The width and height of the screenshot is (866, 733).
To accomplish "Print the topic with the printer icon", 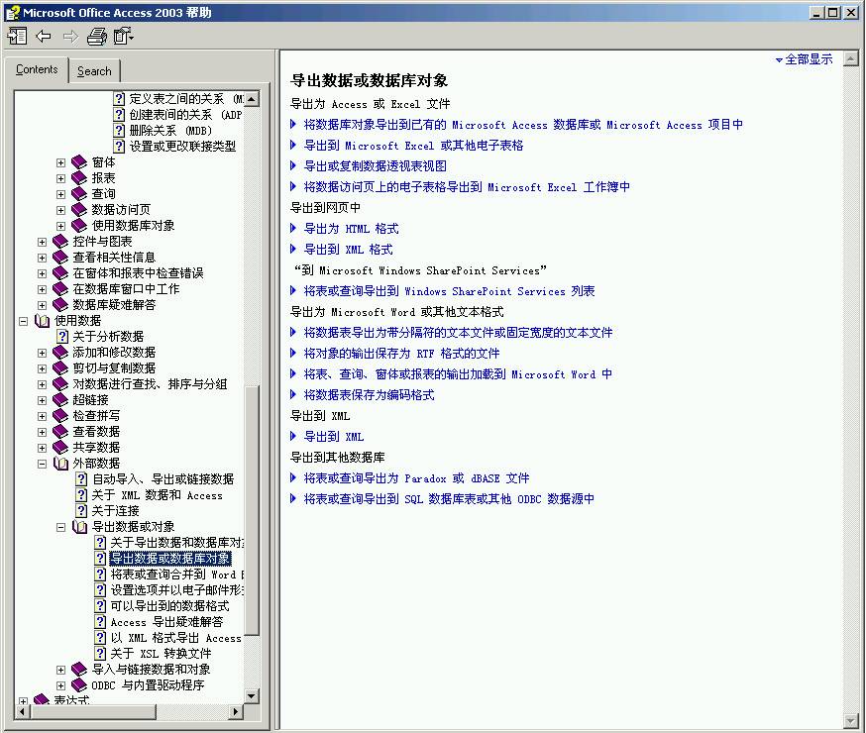I will pos(97,37).
